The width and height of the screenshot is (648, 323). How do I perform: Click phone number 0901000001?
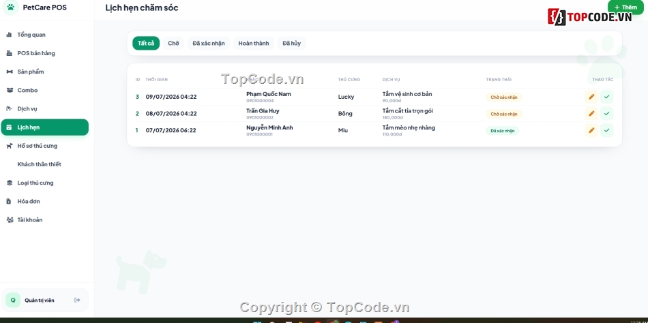tap(259, 134)
